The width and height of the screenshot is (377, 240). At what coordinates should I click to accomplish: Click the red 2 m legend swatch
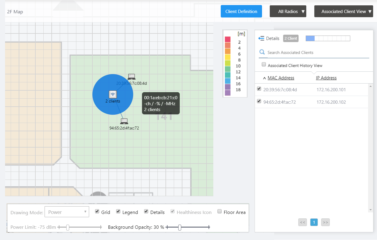pos(228,39)
